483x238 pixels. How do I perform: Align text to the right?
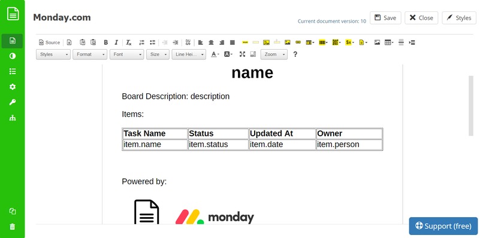[222, 42]
